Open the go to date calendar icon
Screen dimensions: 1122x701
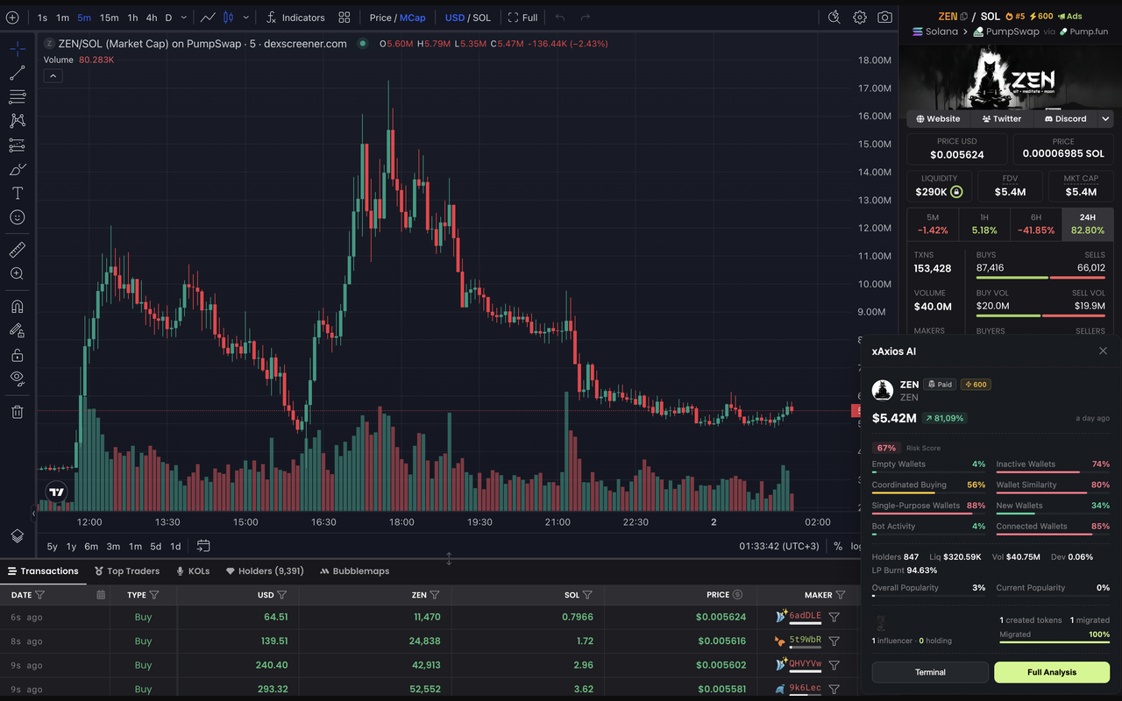(203, 546)
